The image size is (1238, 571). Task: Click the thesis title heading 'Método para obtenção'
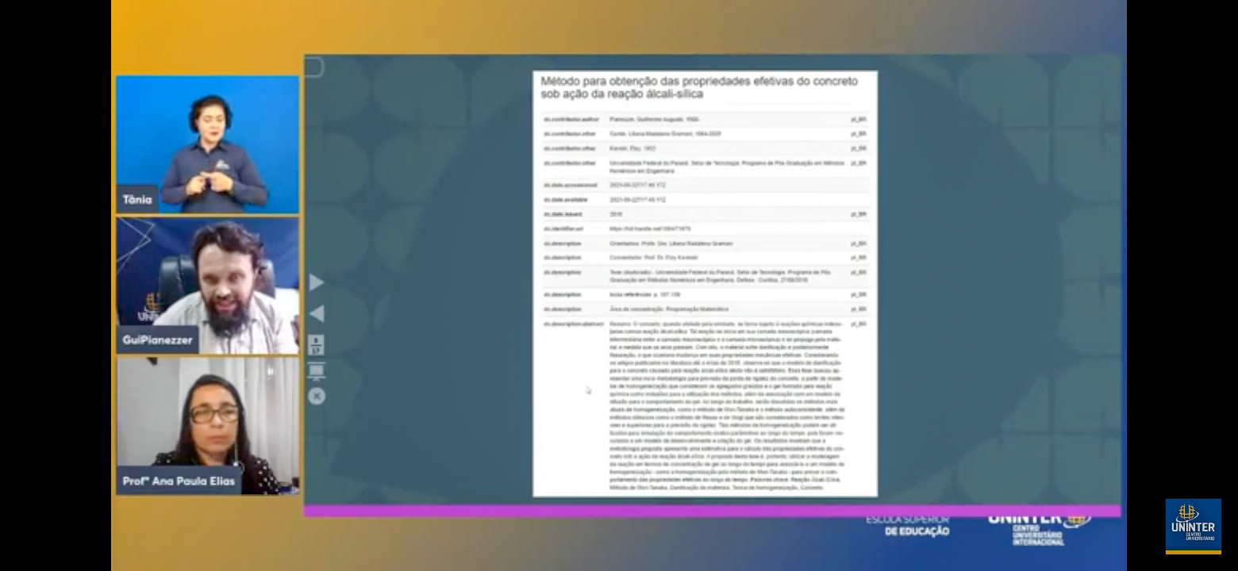pos(698,87)
